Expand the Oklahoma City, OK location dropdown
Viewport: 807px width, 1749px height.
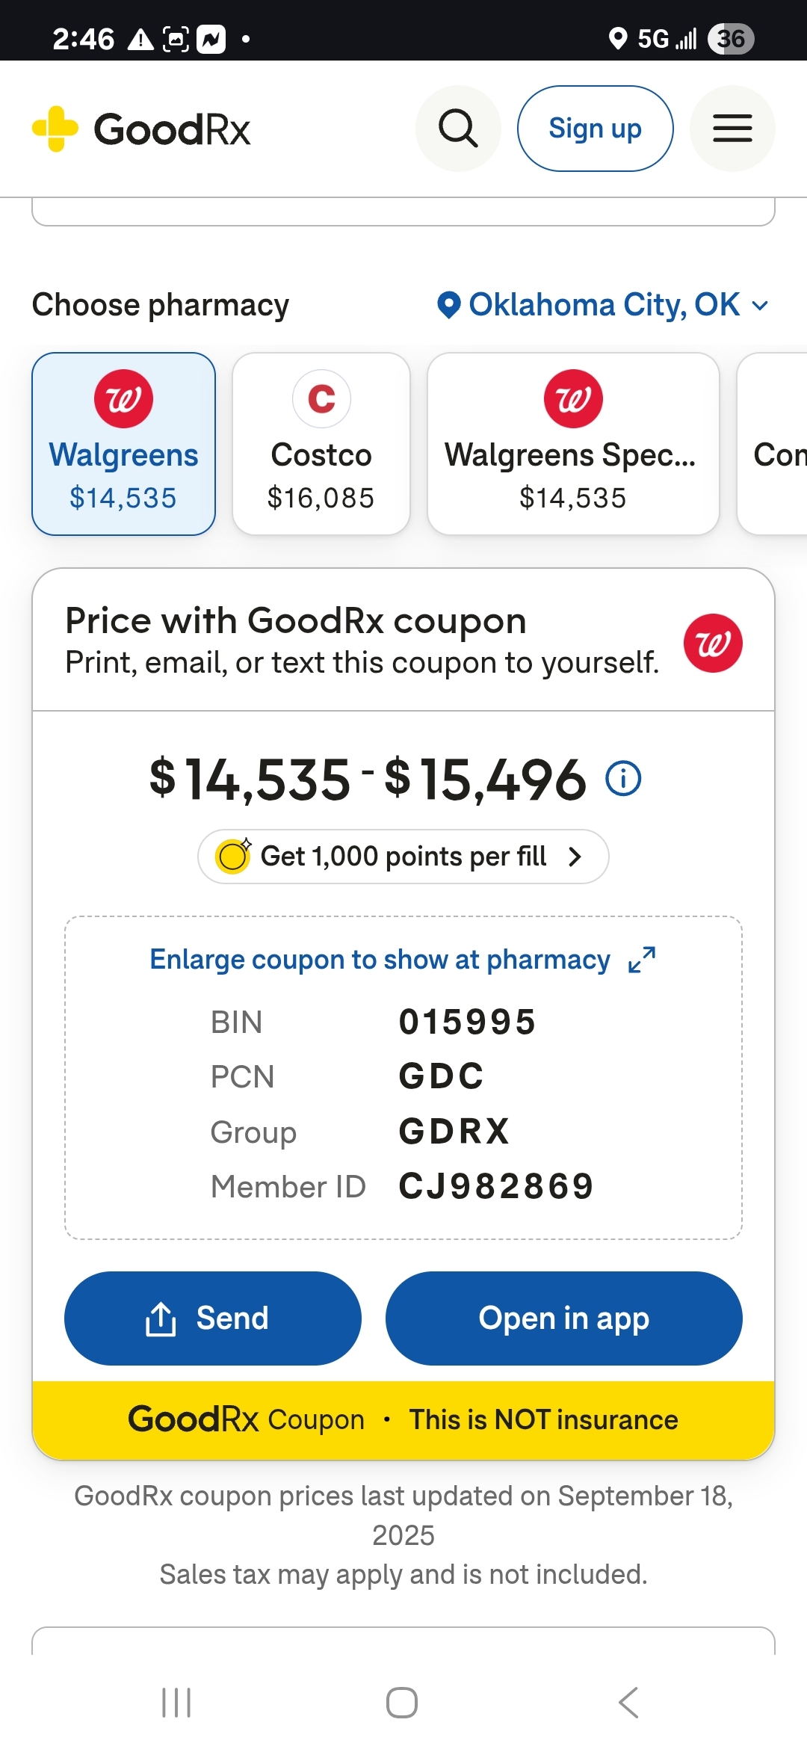(x=602, y=305)
